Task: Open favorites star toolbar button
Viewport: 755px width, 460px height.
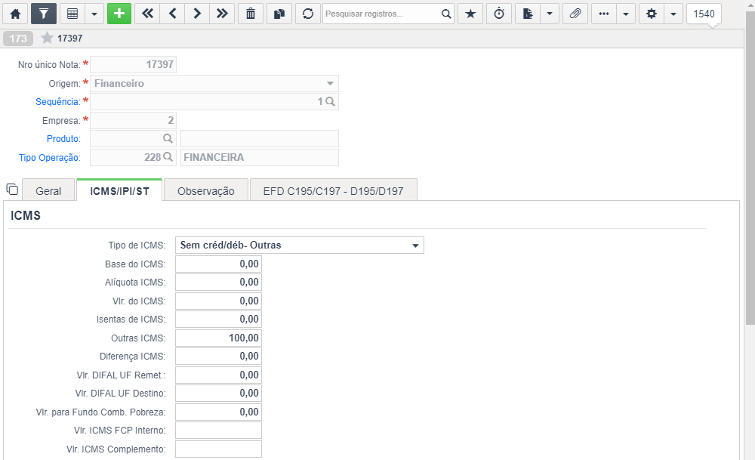Action: click(x=470, y=14)
